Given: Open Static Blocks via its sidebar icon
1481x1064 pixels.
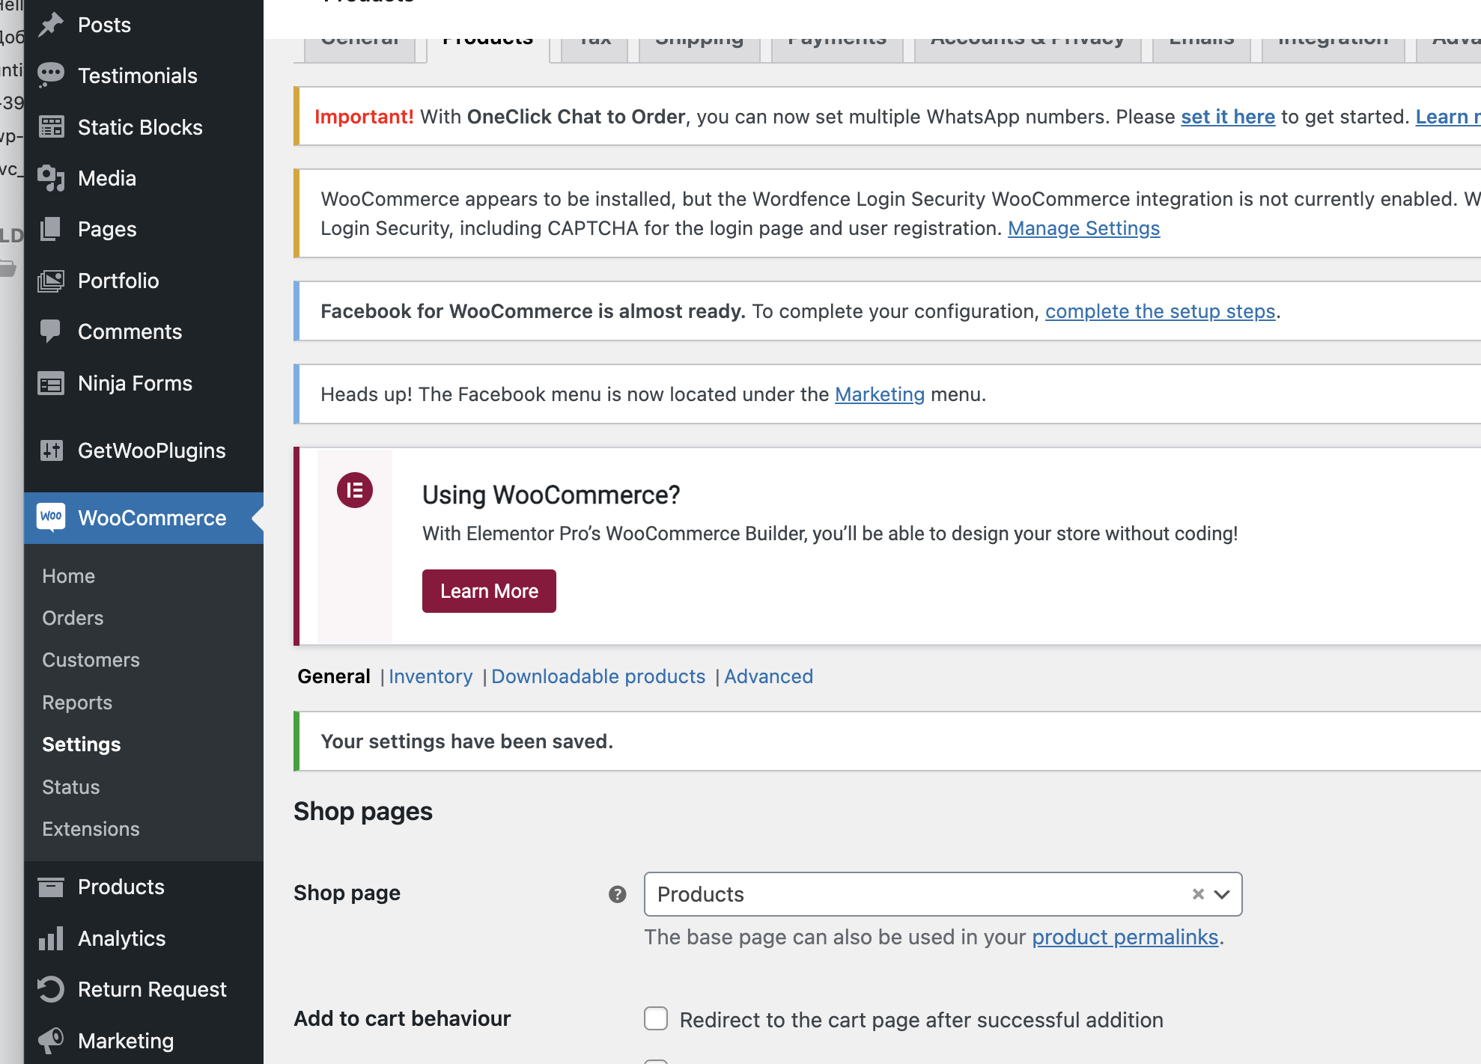Looking at the screenshot, I should tap(51, 126).
